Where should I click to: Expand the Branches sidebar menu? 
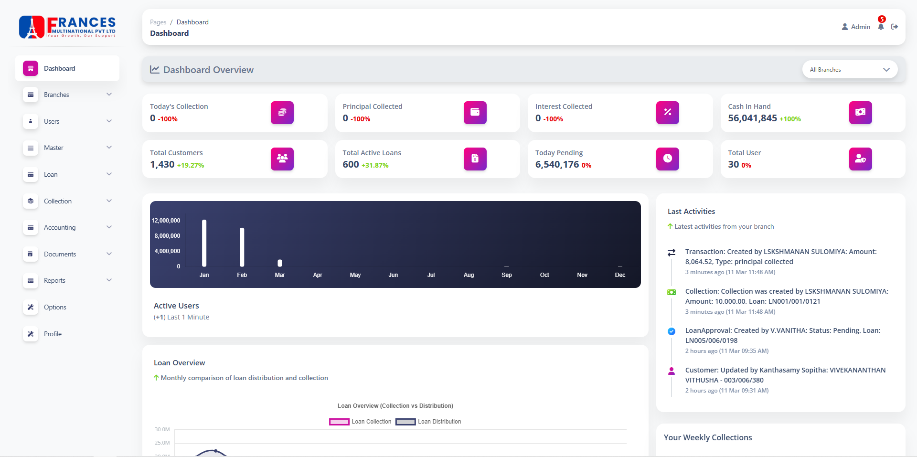[x=67, y=95]
